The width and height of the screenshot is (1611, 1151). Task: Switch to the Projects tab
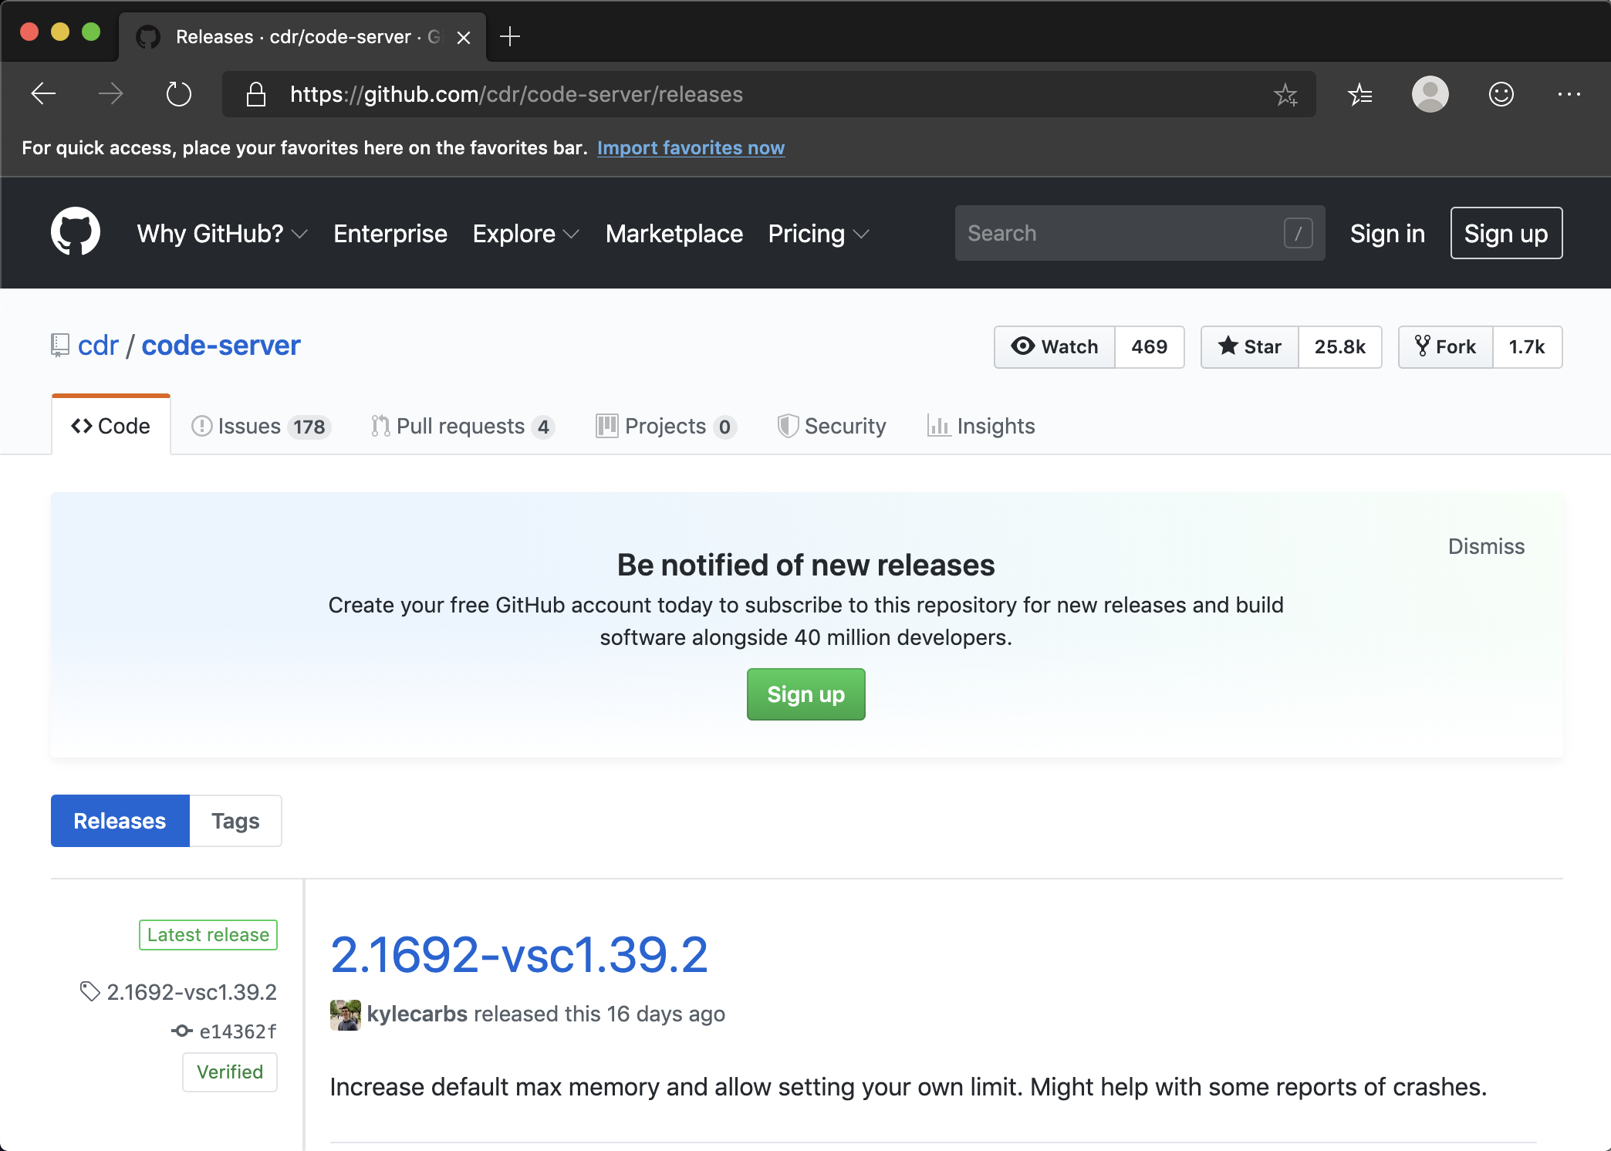pos(666,426)
